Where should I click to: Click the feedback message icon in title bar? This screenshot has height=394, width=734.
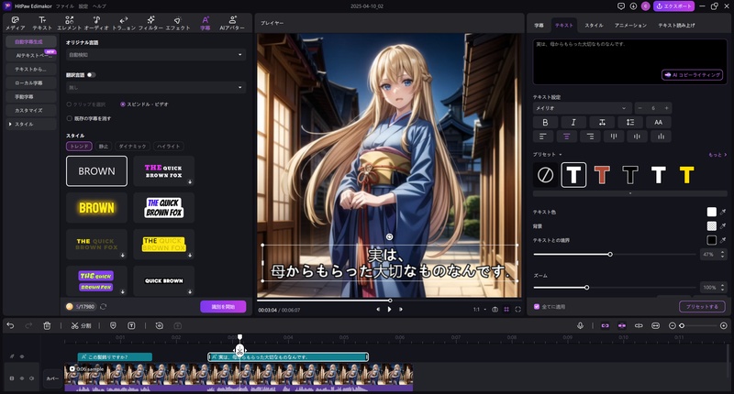click(x=621, y=6)
